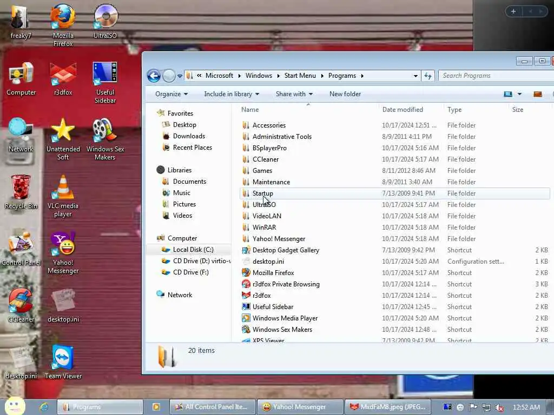Select the BSplayerPro folder
The image size is (554, 415).
(x=269, y=148)
